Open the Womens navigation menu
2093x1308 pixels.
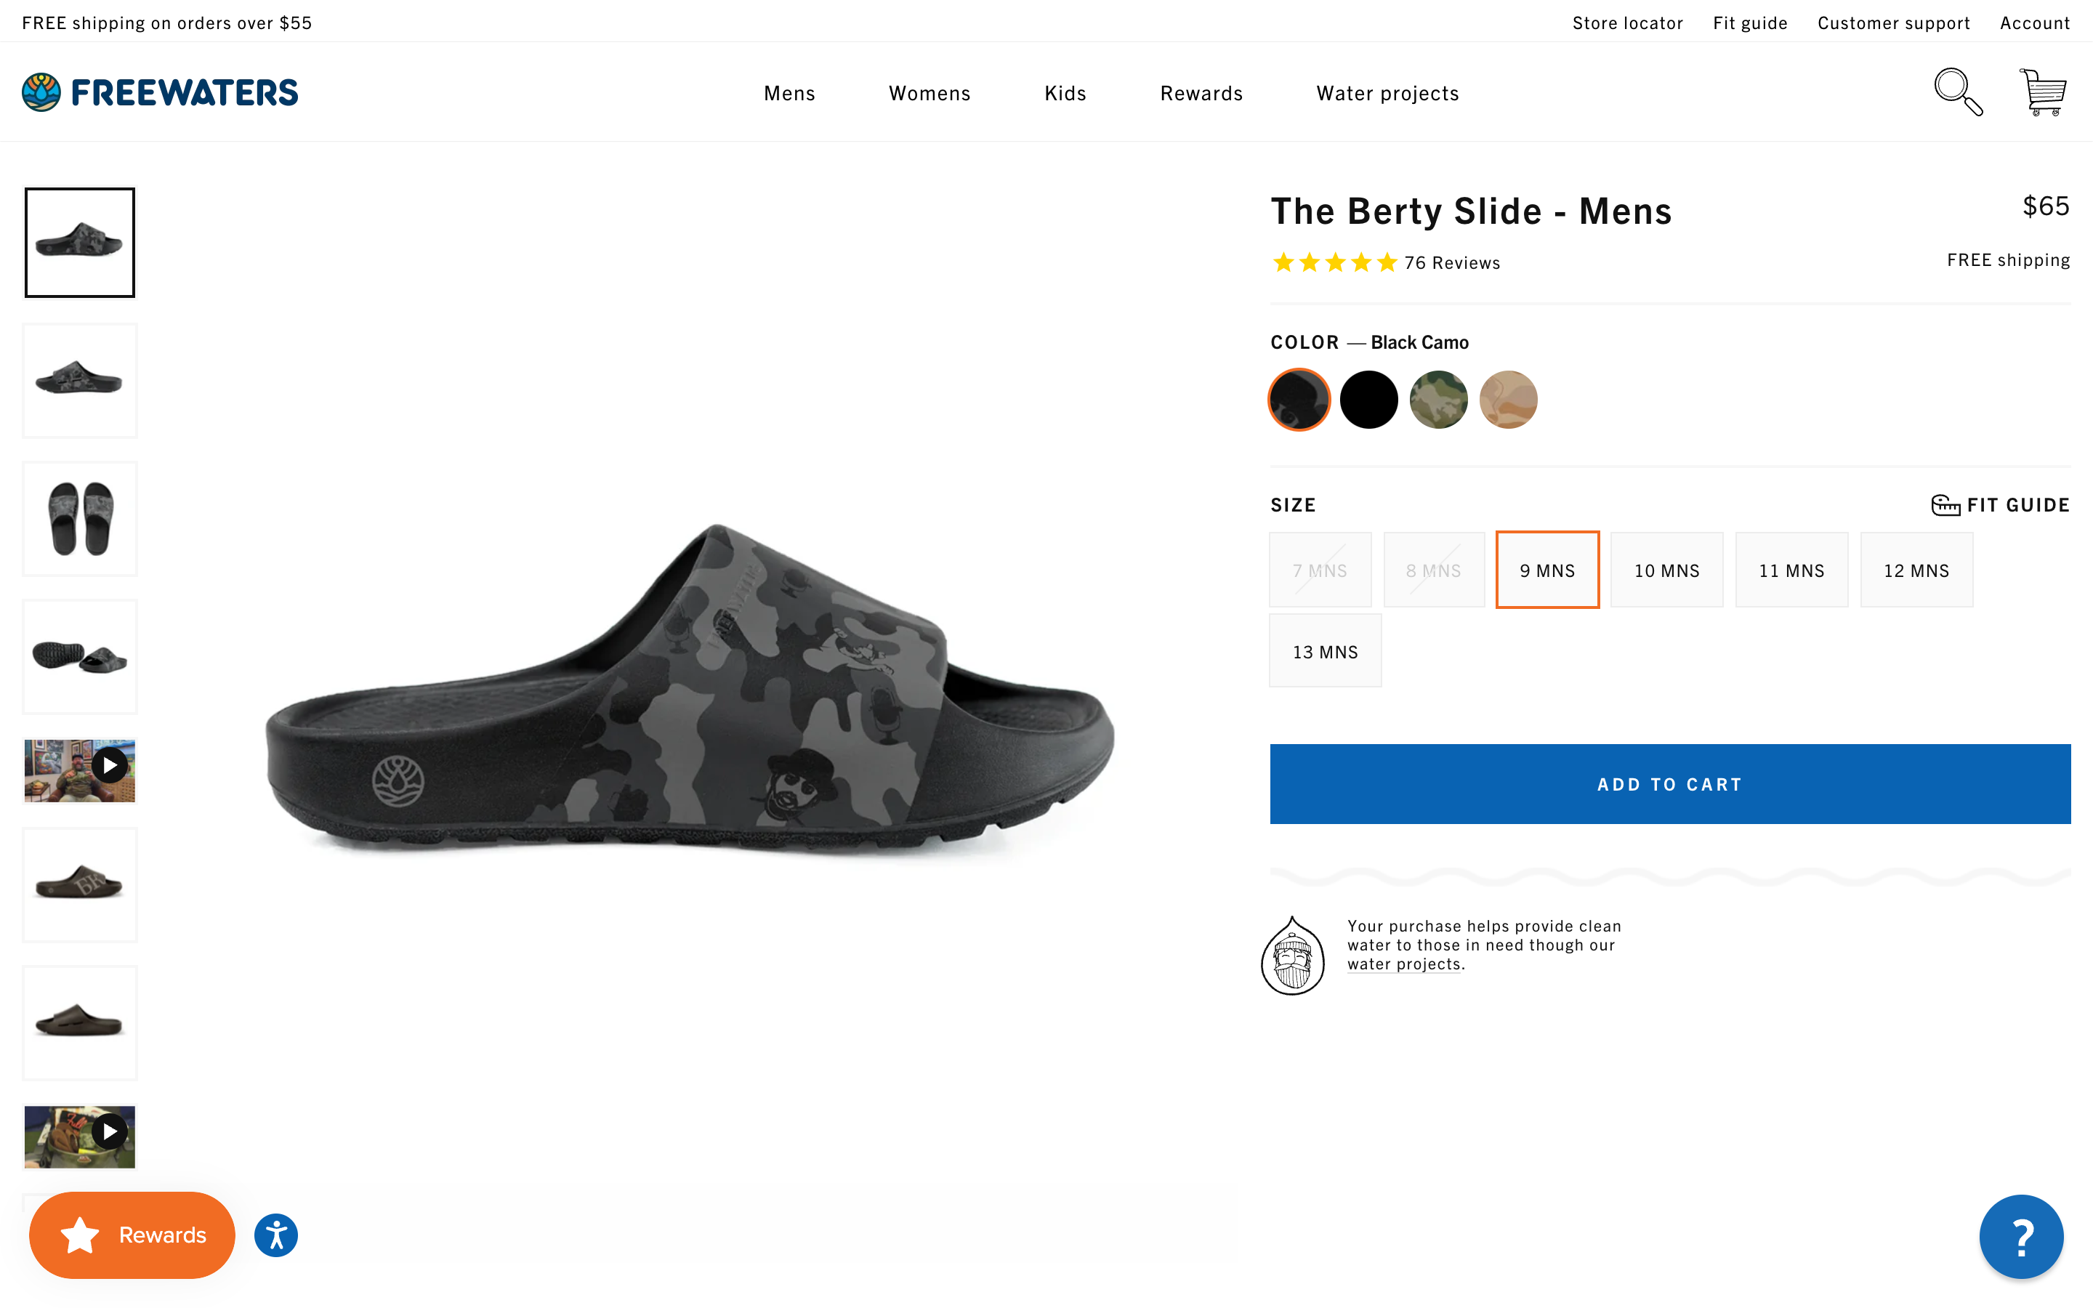(929, 94)
